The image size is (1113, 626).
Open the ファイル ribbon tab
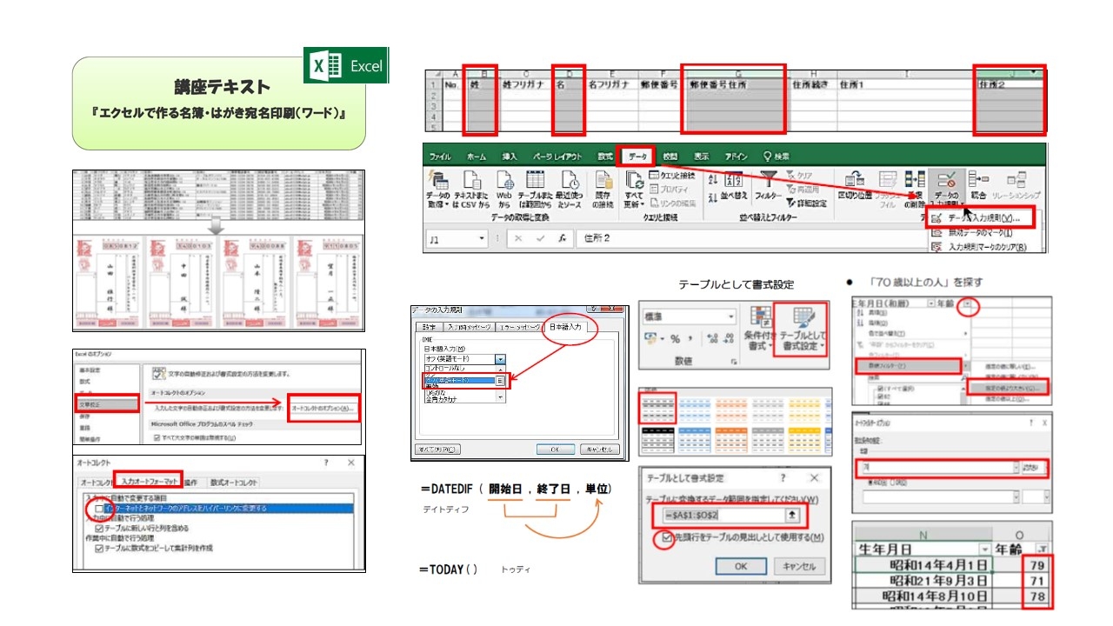(440, 156)
